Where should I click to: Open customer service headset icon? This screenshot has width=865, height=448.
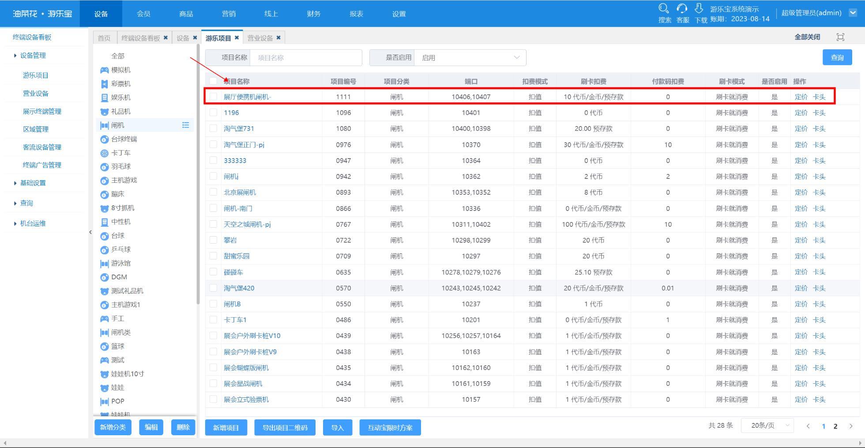[x=682, y=8]
